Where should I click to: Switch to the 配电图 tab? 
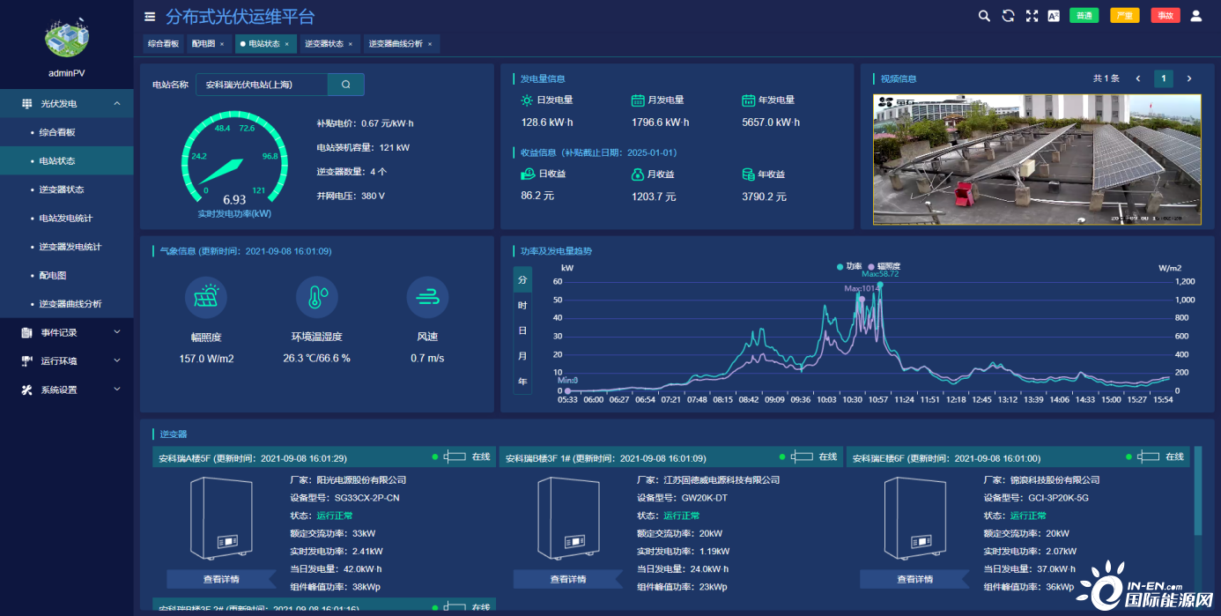tap(203, 44)
